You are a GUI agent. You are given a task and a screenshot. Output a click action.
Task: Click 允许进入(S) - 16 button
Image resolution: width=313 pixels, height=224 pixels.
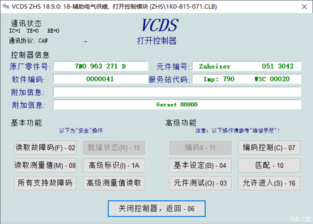point(269,182)
